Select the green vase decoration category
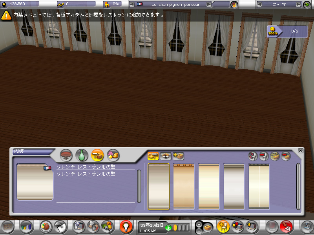 tap(82, 155)
